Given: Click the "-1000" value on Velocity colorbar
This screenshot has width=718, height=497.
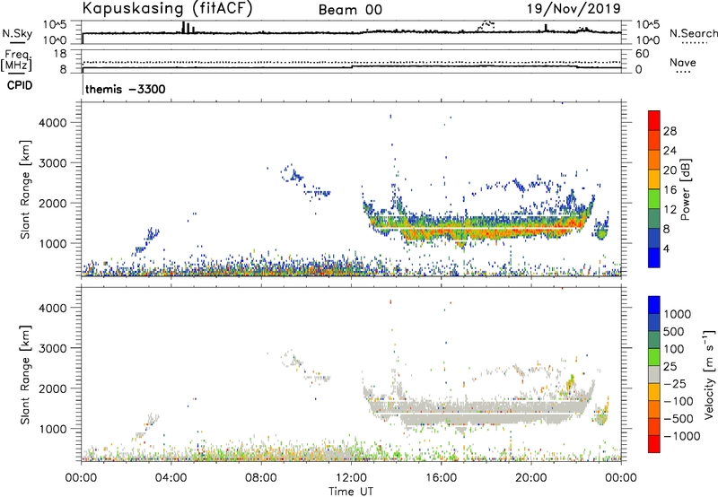Looking at the screenshot, I should 681,436.
